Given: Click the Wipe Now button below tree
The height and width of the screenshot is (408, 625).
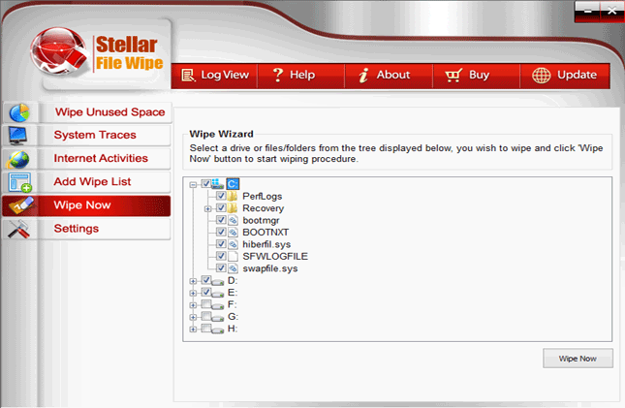Looking at the screenshot, I should click(x=578, y=359).
